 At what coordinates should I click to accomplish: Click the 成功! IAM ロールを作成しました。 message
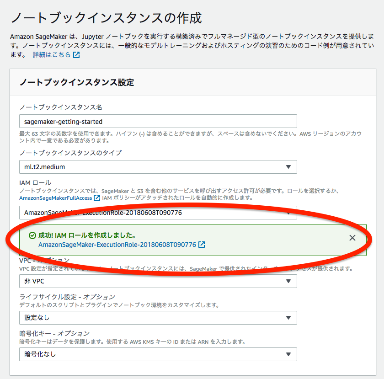click(x=87, y=235)
